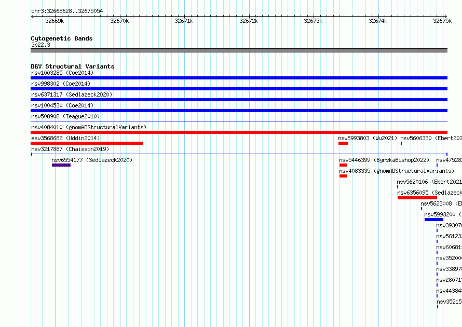
Task: Click the 32675k ruler tick label
Action: (442, 21)
